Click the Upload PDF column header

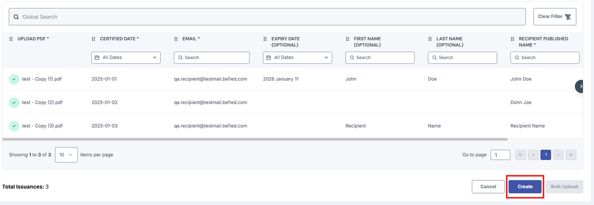tap(33, 39)
